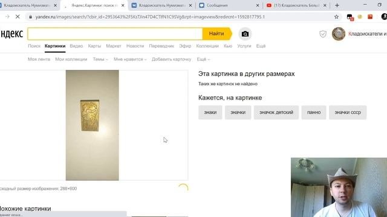Click the camera image search icon
Screen dimensions: 387x217
pos(245,34)
